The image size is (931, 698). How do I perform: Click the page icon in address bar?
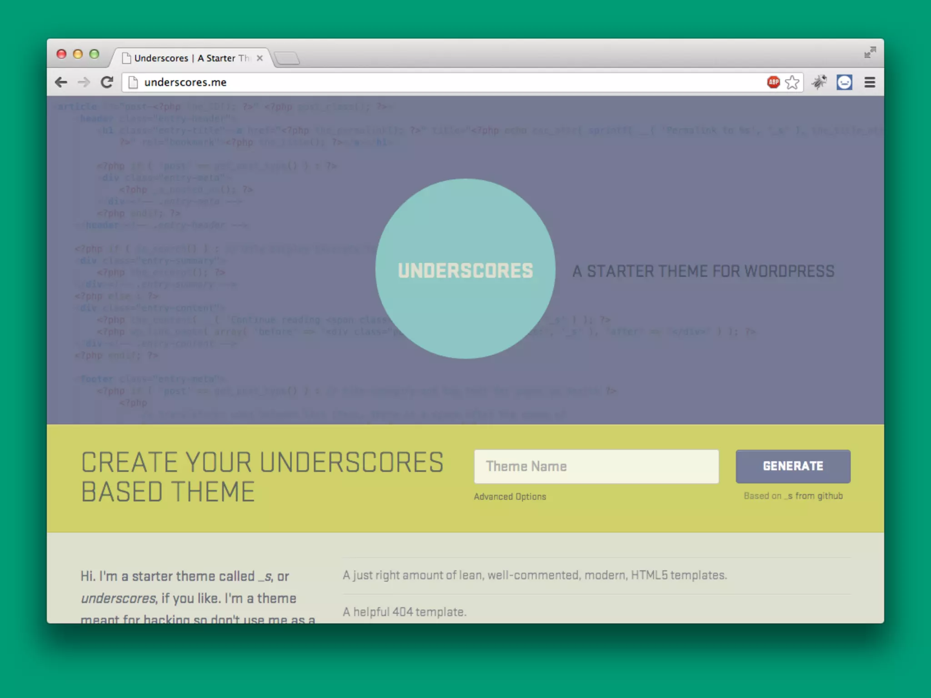[133, 82]
